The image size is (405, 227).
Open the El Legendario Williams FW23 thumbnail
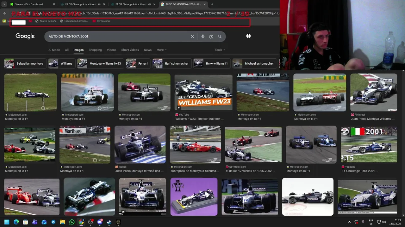203,92
